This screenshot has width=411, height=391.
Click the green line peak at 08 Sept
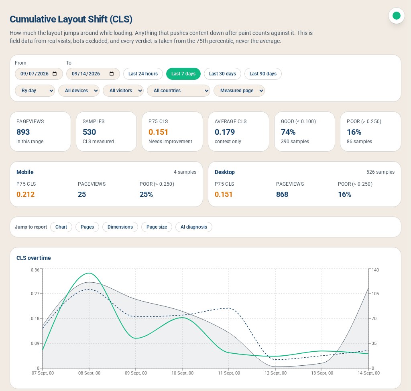point(89,273)
